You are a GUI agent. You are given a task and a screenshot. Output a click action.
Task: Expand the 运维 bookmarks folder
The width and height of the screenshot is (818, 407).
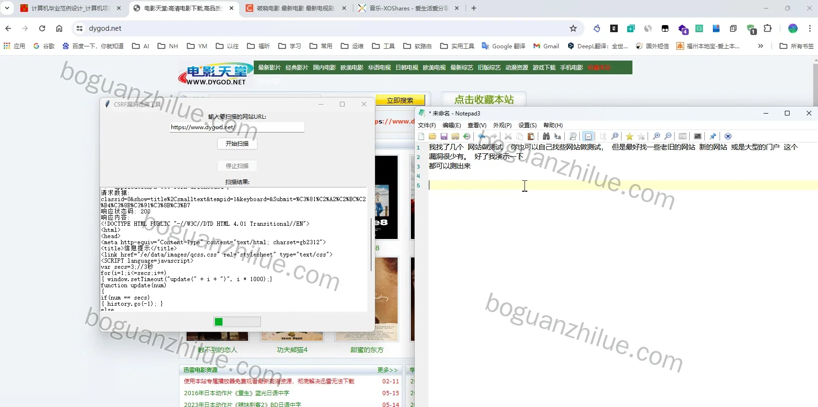click(x=352, y=46)
